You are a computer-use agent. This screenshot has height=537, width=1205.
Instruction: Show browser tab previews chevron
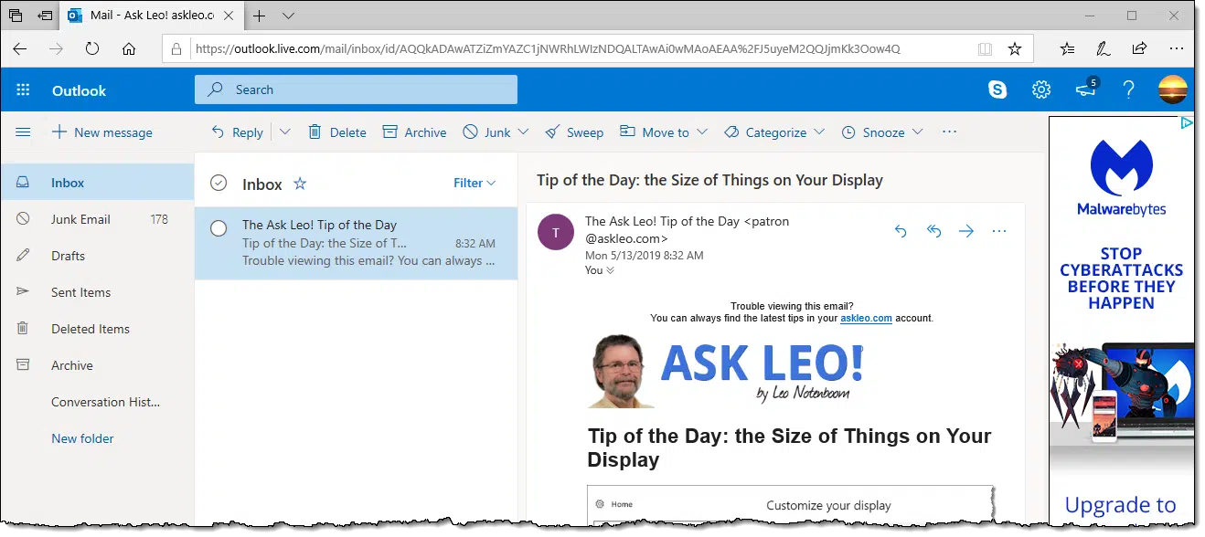click(x=289, y=16)
